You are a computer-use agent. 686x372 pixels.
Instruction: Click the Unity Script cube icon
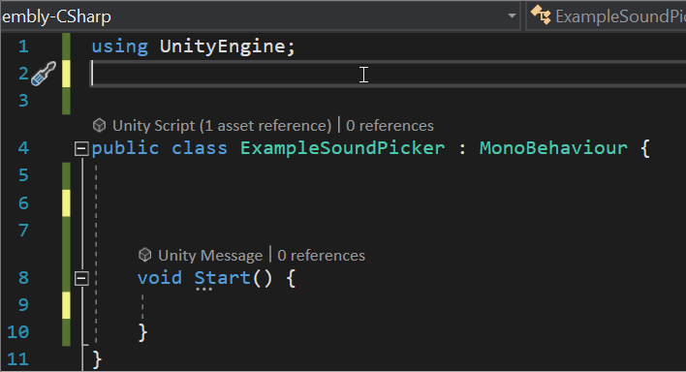(100, 126)
